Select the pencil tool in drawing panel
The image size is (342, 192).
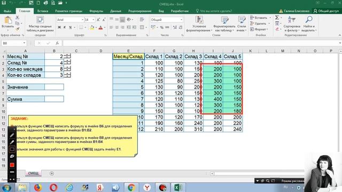coord(12,135)
